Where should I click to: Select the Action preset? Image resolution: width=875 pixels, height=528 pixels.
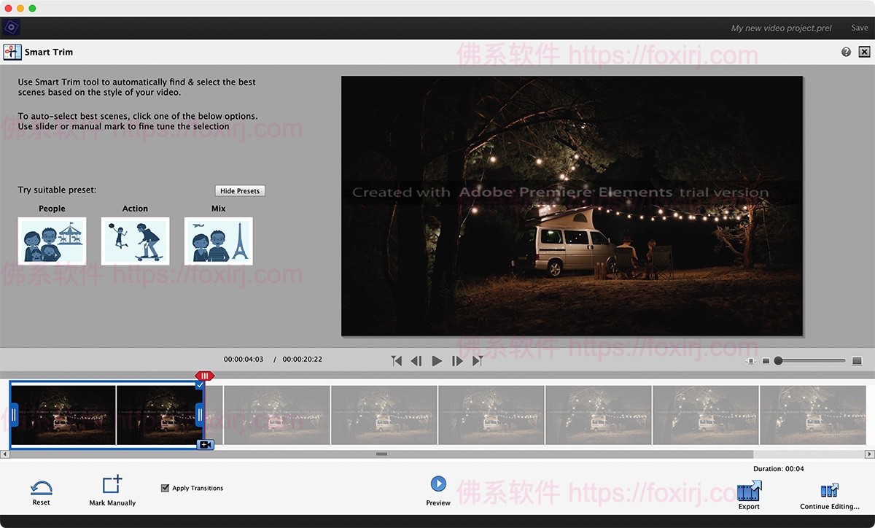135,241
